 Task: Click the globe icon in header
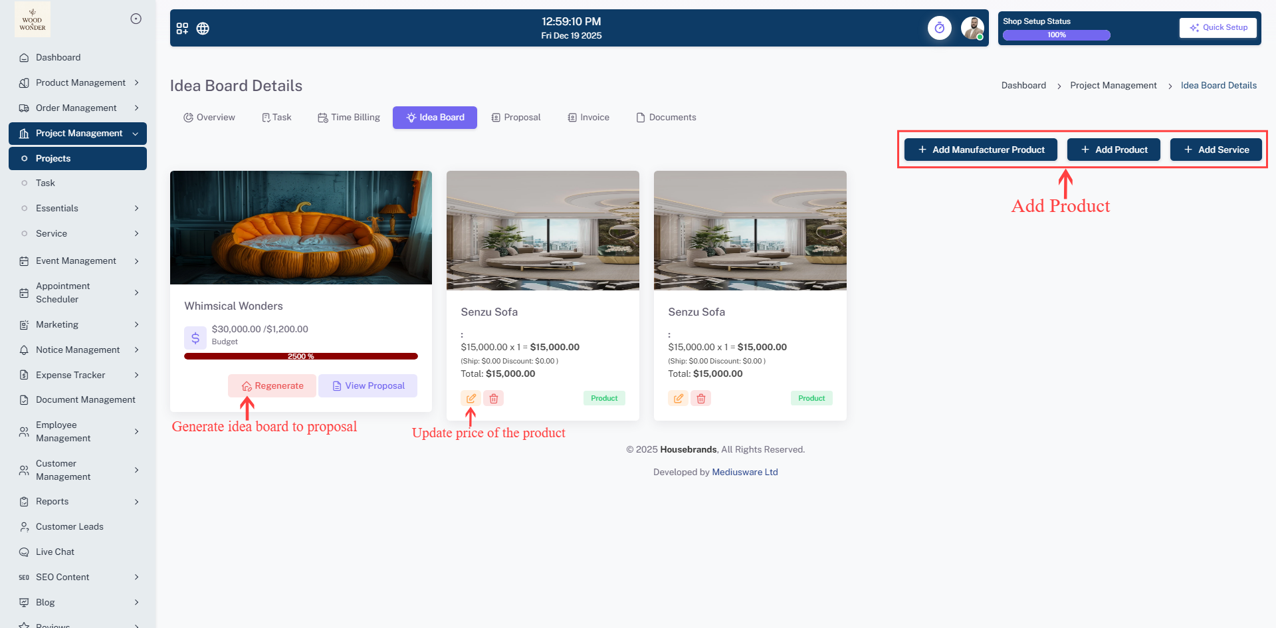(203, 29)
